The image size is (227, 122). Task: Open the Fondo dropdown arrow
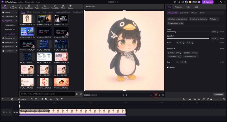tap(176, 67)
